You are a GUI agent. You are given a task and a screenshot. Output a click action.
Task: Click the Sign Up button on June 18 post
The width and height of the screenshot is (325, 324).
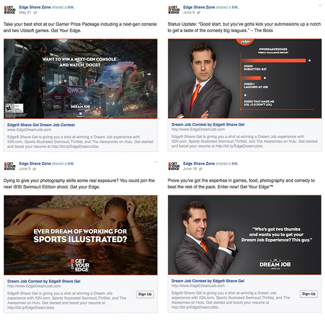[309, 294]
